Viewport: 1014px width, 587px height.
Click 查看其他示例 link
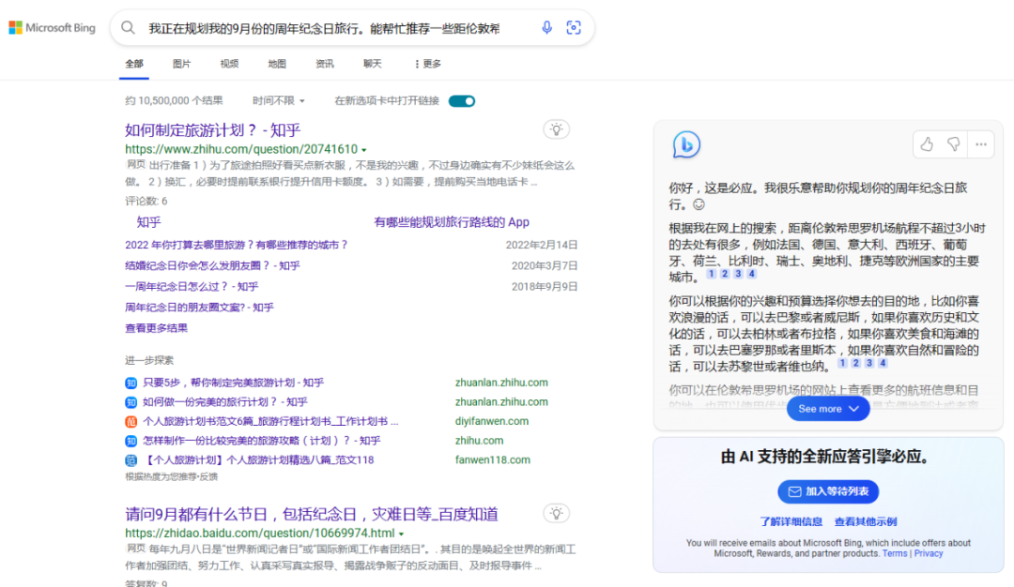(866, 521)
